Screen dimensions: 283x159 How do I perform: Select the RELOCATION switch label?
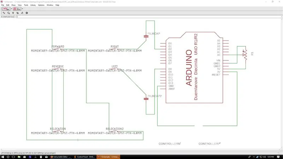pos(58,129)
